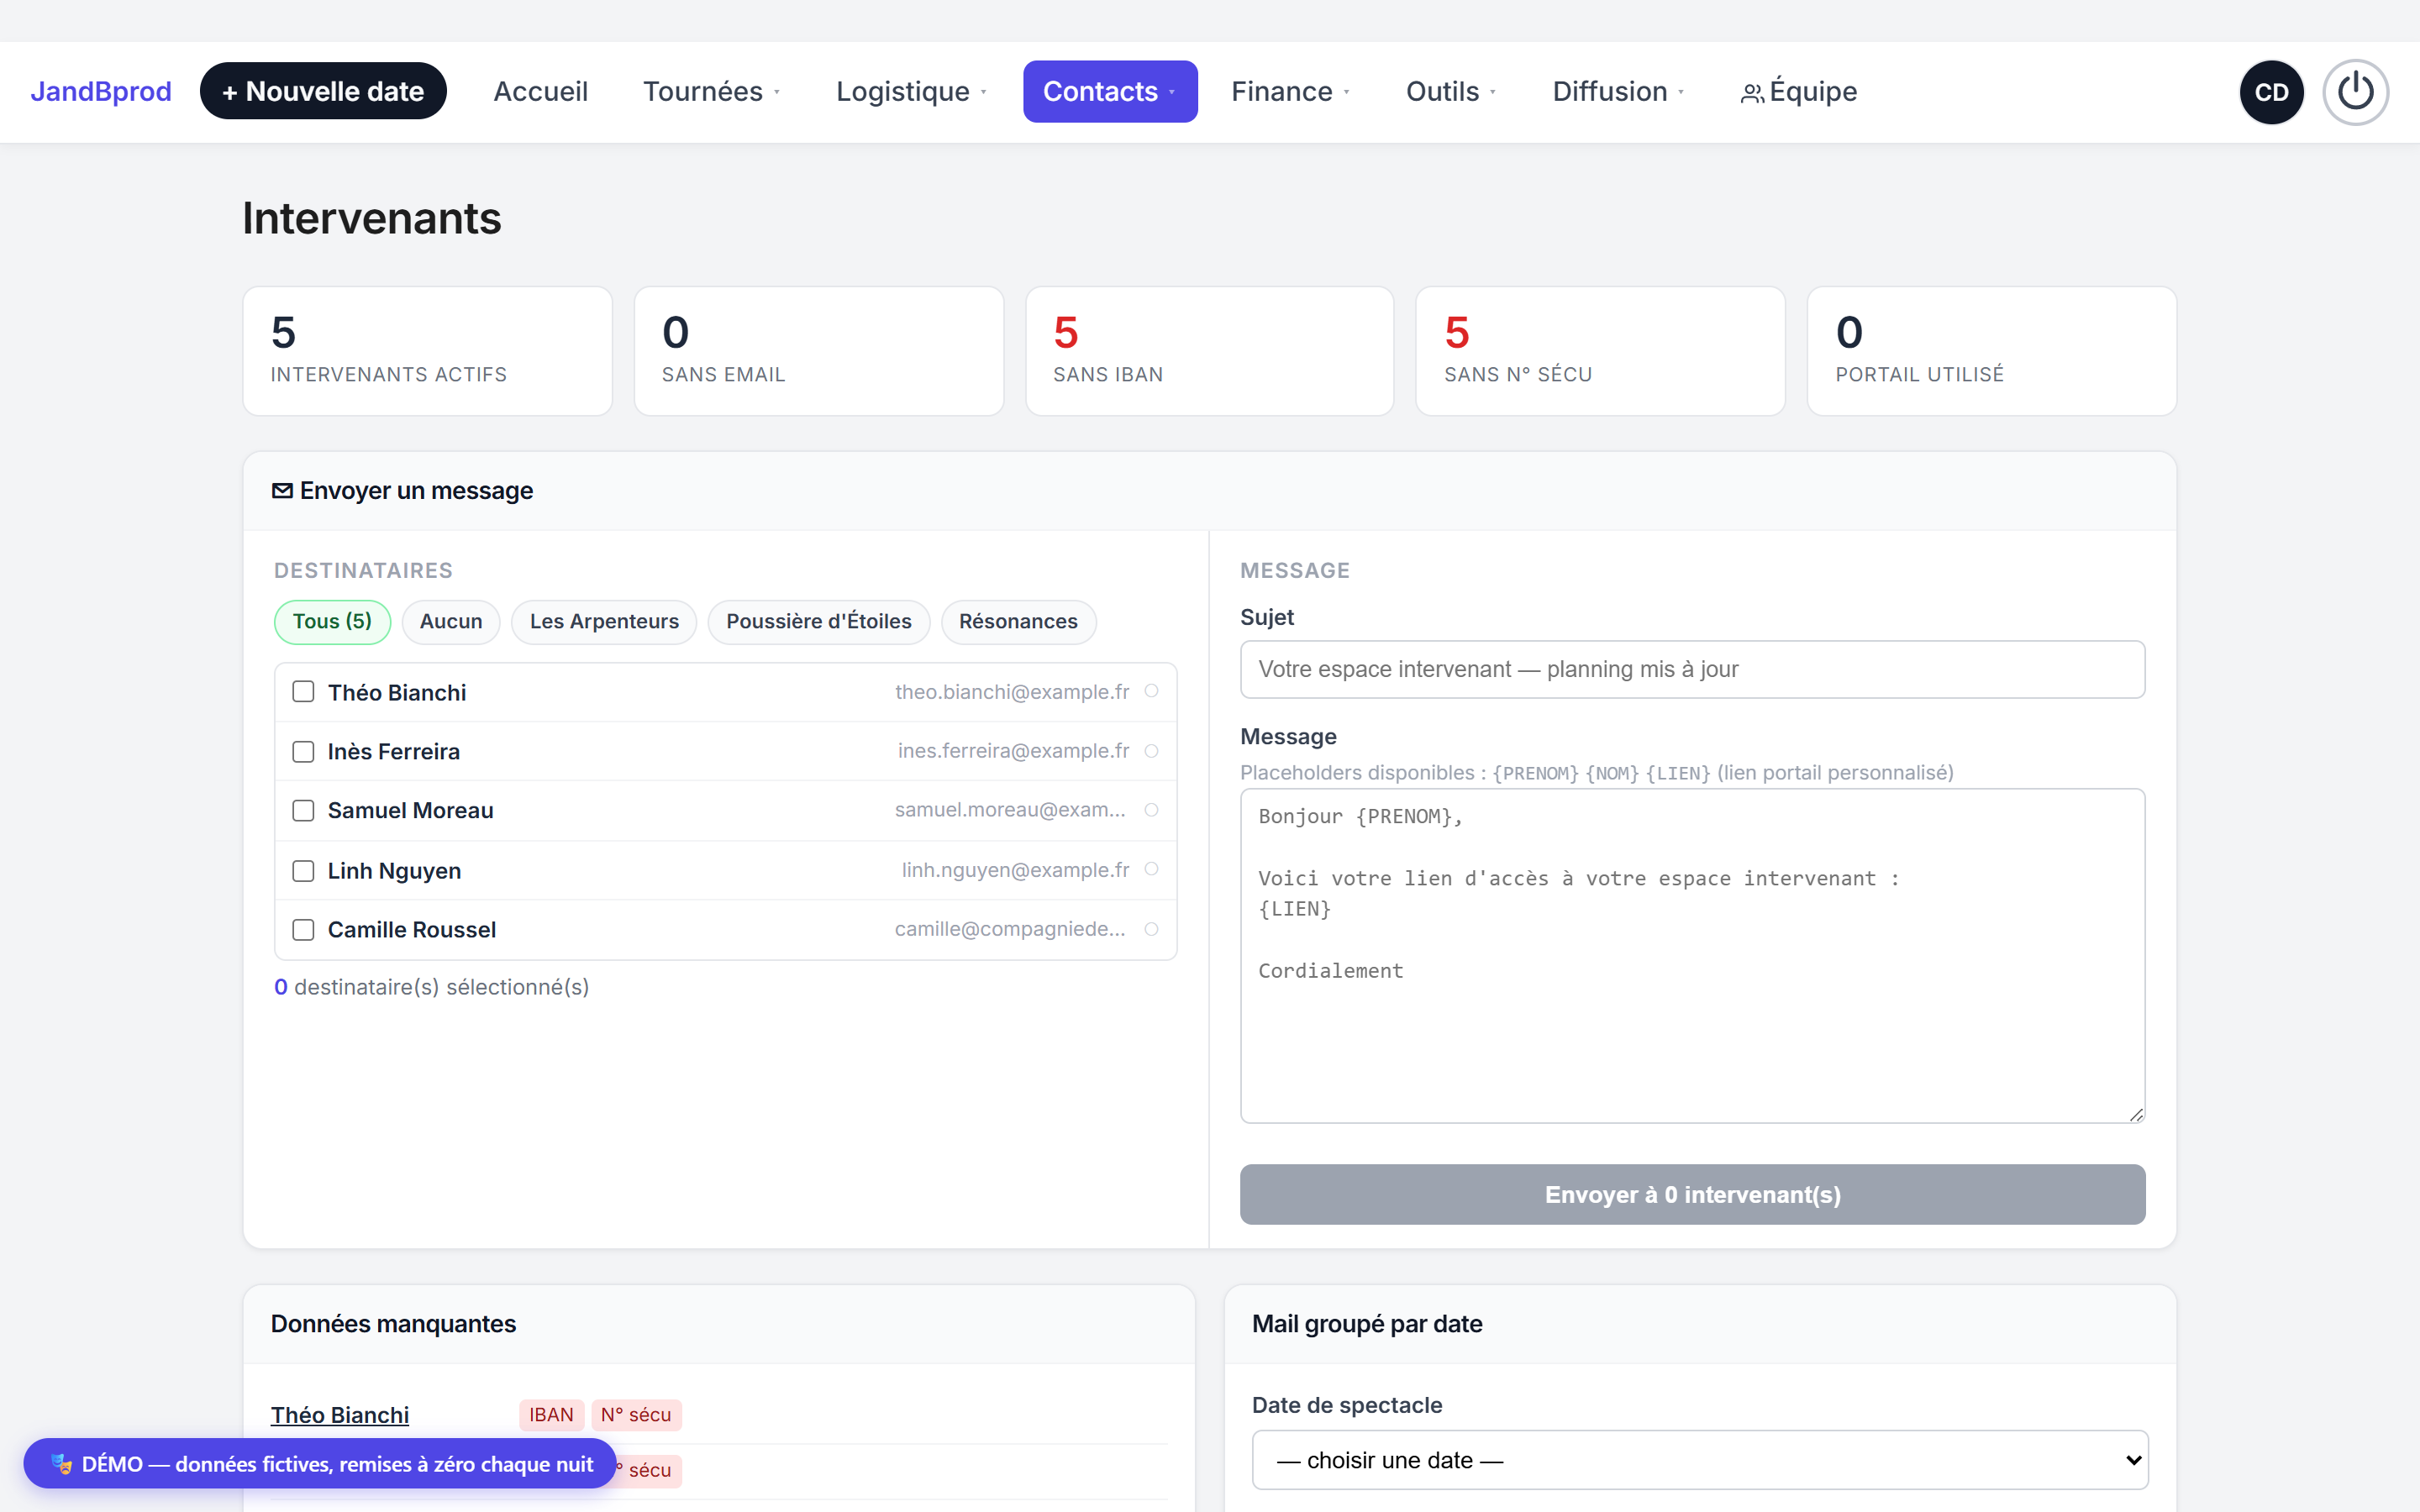Click the envelope icon beside Envoyer un message
Viewport: 2420px width, 1512px height.
point(282,490)
